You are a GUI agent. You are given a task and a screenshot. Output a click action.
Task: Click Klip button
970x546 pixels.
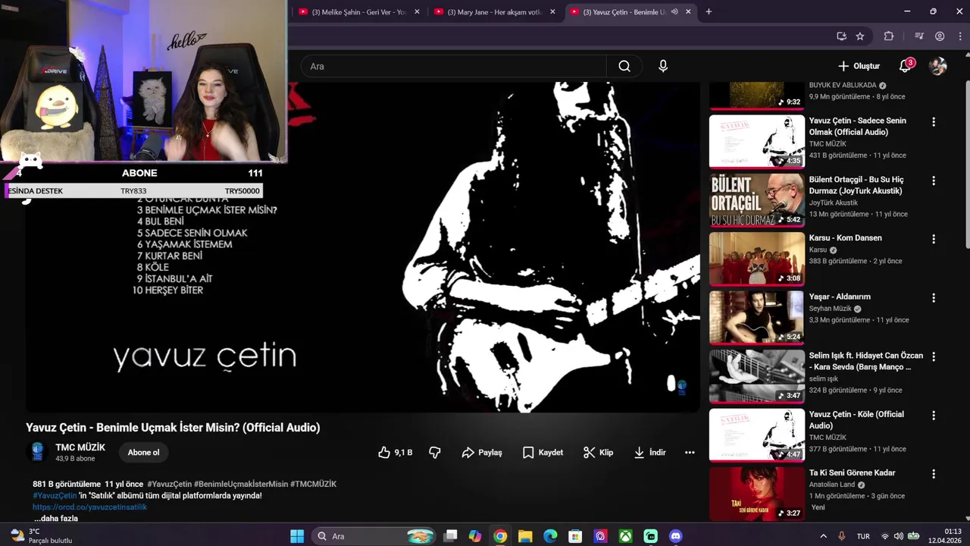coord(598,453)
